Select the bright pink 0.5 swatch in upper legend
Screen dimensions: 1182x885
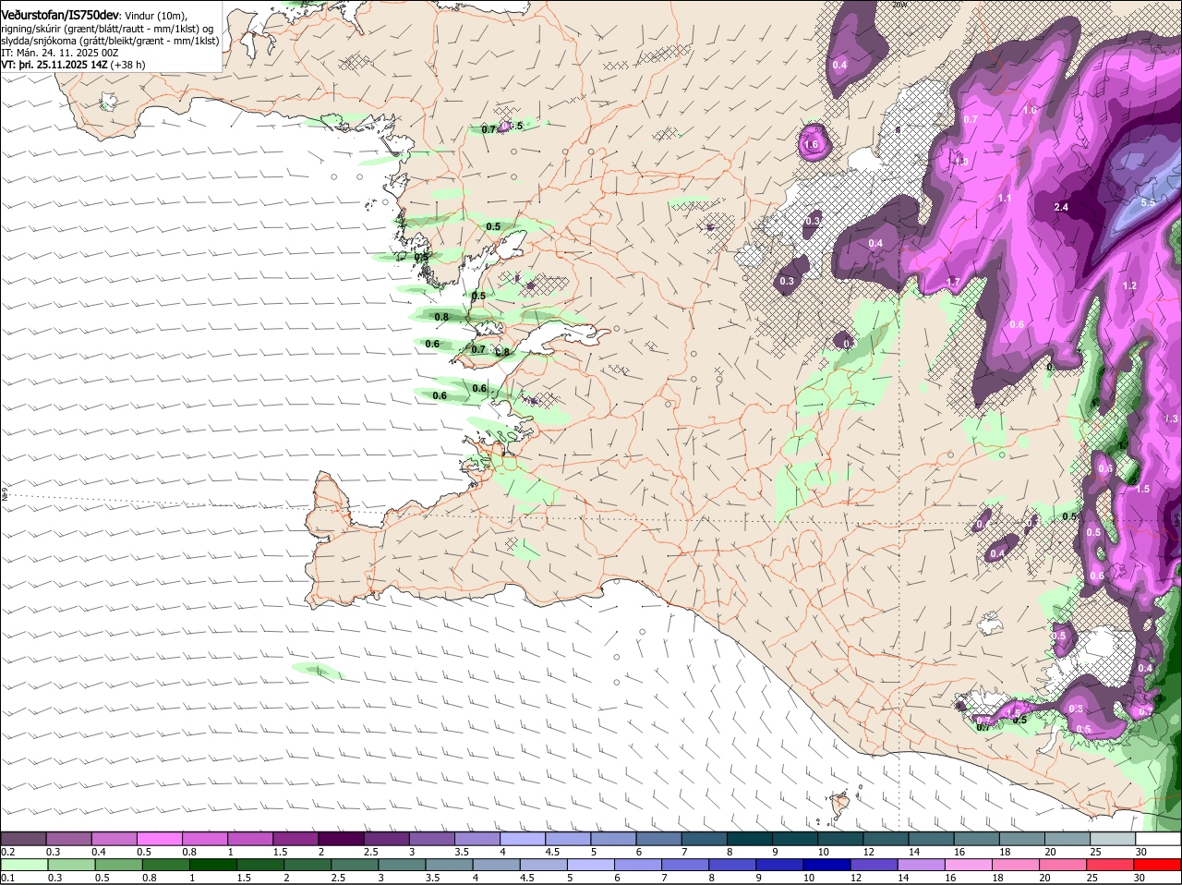(159, 838)
